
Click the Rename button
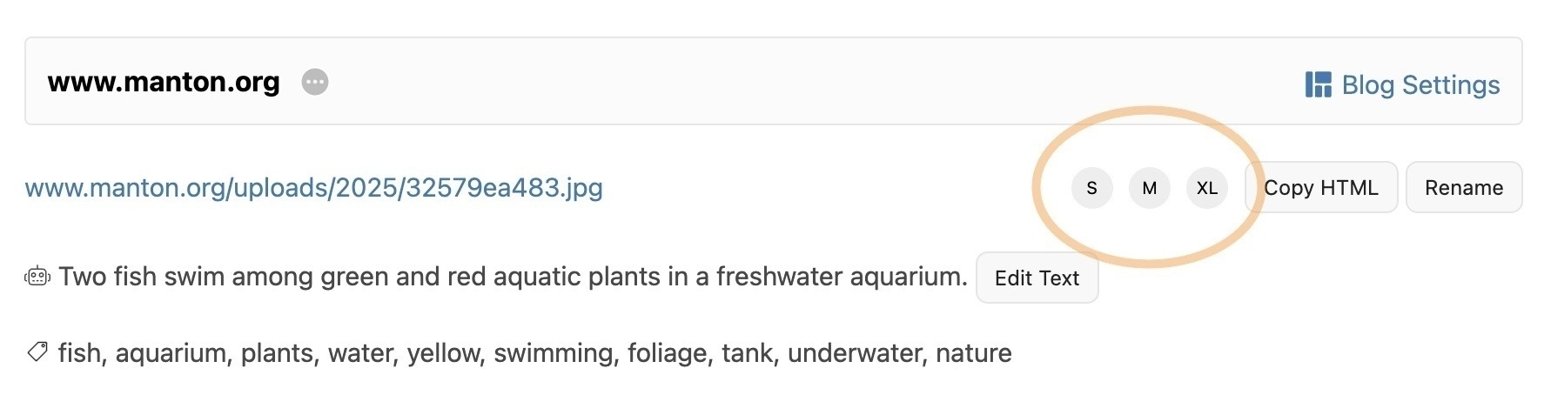click(x=1464, y=187)
